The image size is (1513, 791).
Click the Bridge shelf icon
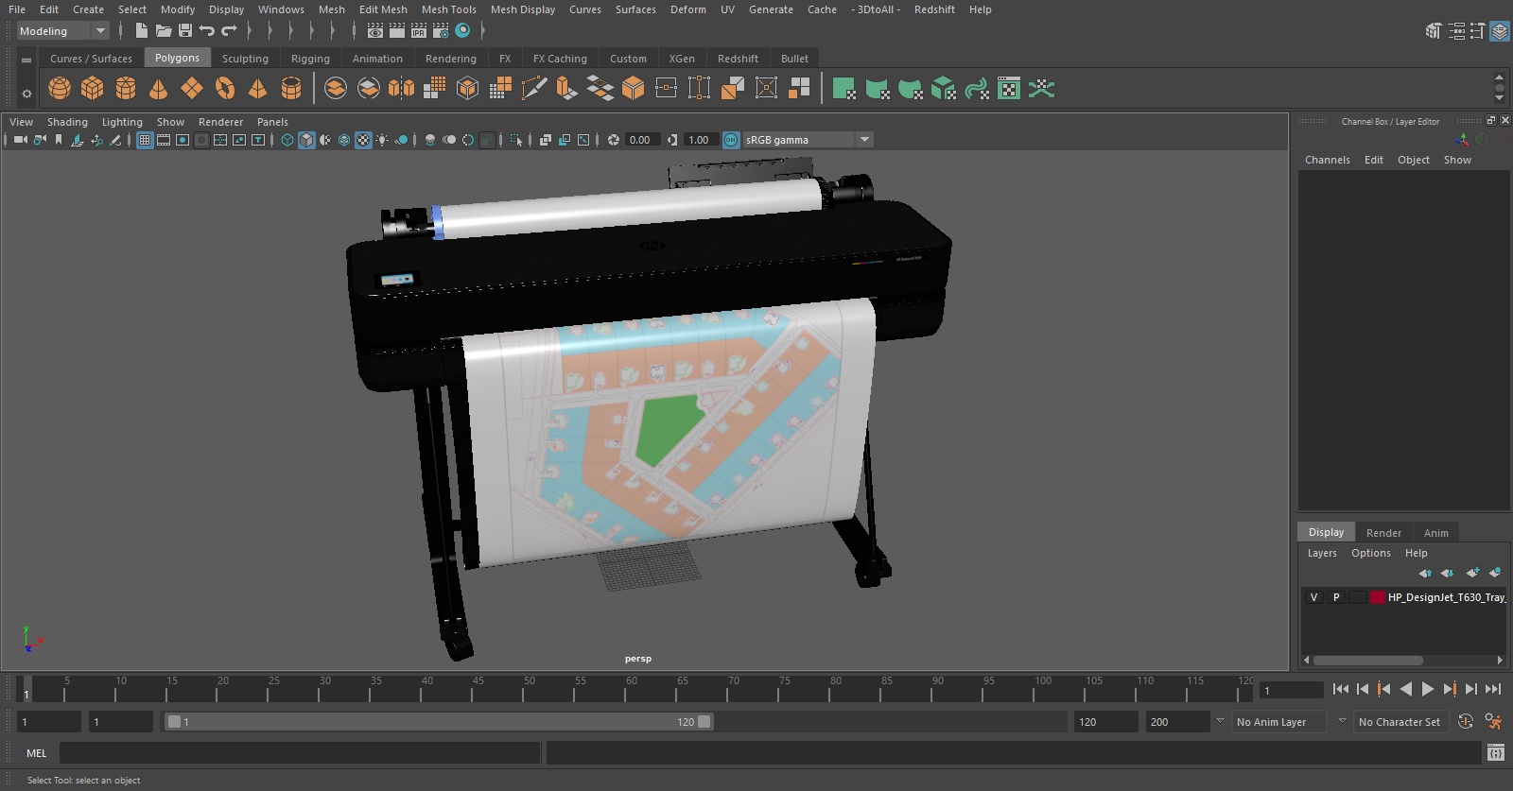pos(600,89)
